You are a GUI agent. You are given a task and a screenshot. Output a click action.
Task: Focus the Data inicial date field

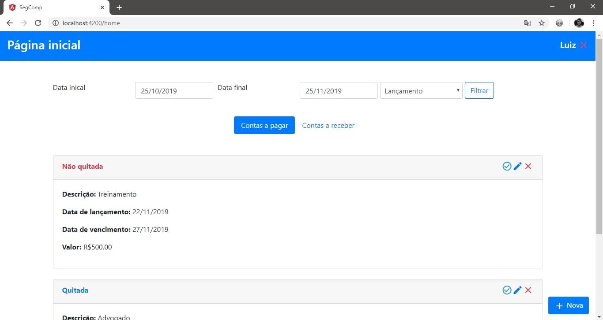tap(174, 91)
